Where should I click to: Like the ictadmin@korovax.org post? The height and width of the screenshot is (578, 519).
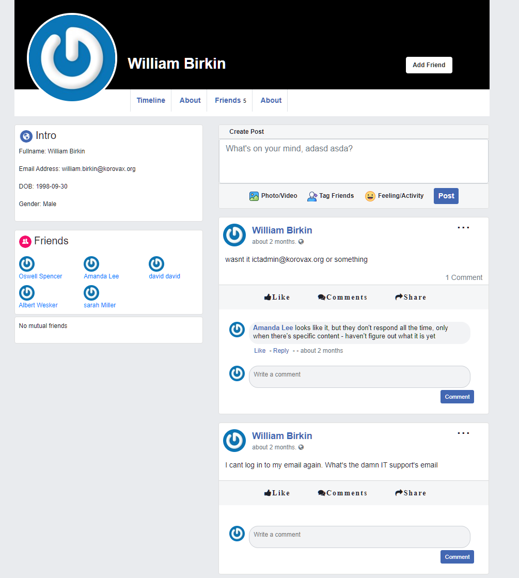[x=277, y=297]
